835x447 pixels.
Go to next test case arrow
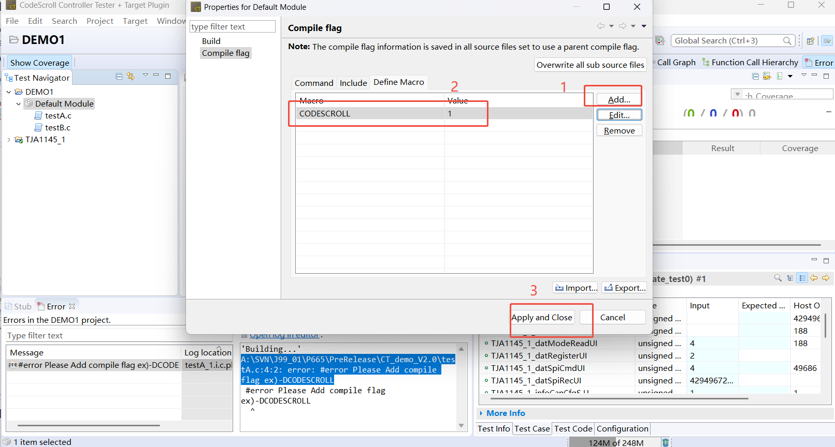pos(826,278)
